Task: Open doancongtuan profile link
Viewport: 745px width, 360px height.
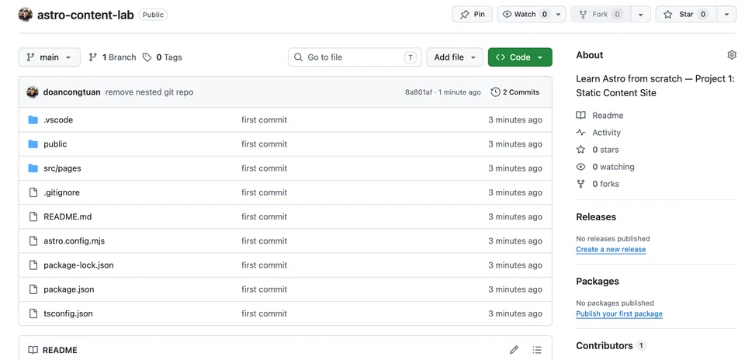Action: [71, 92]
